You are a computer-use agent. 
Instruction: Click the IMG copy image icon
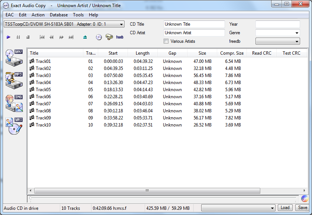(14, 103)
